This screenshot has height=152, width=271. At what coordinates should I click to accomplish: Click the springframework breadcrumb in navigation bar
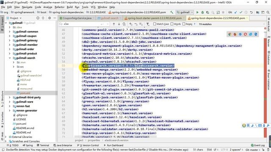(x=25, y=12)
